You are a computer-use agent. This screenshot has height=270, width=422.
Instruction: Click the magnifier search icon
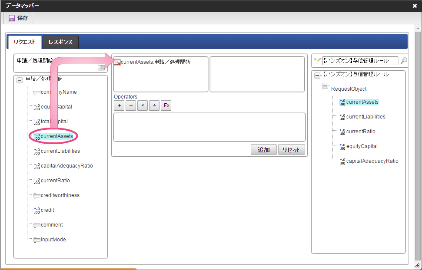point(404,61)
